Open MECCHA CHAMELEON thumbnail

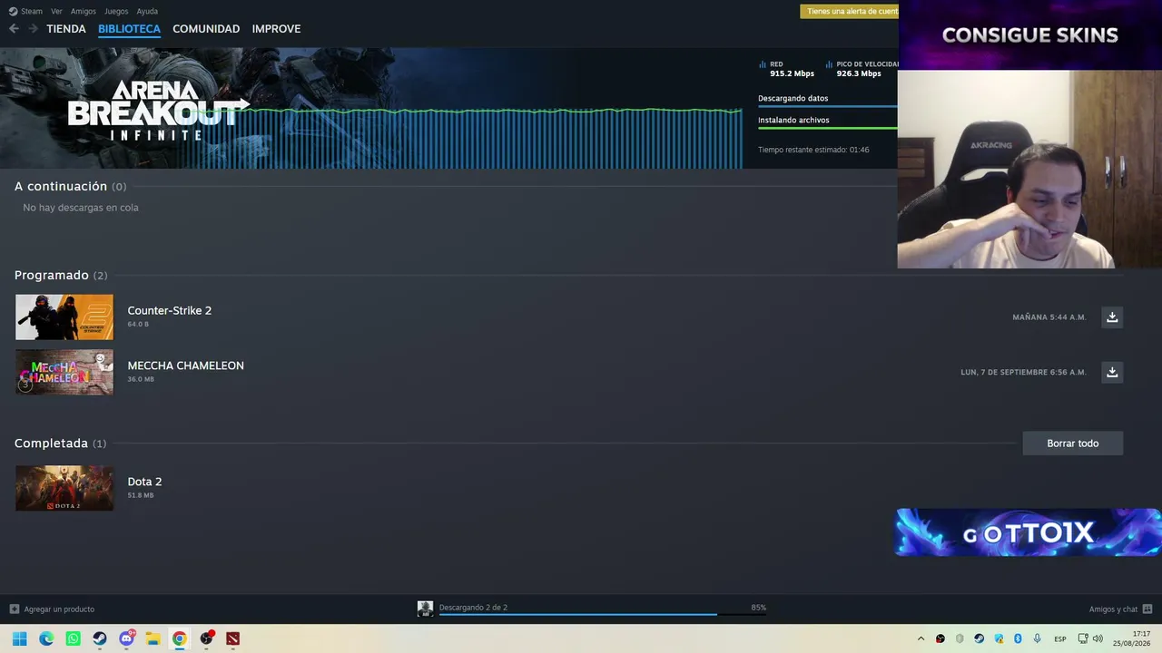[64, 373]
